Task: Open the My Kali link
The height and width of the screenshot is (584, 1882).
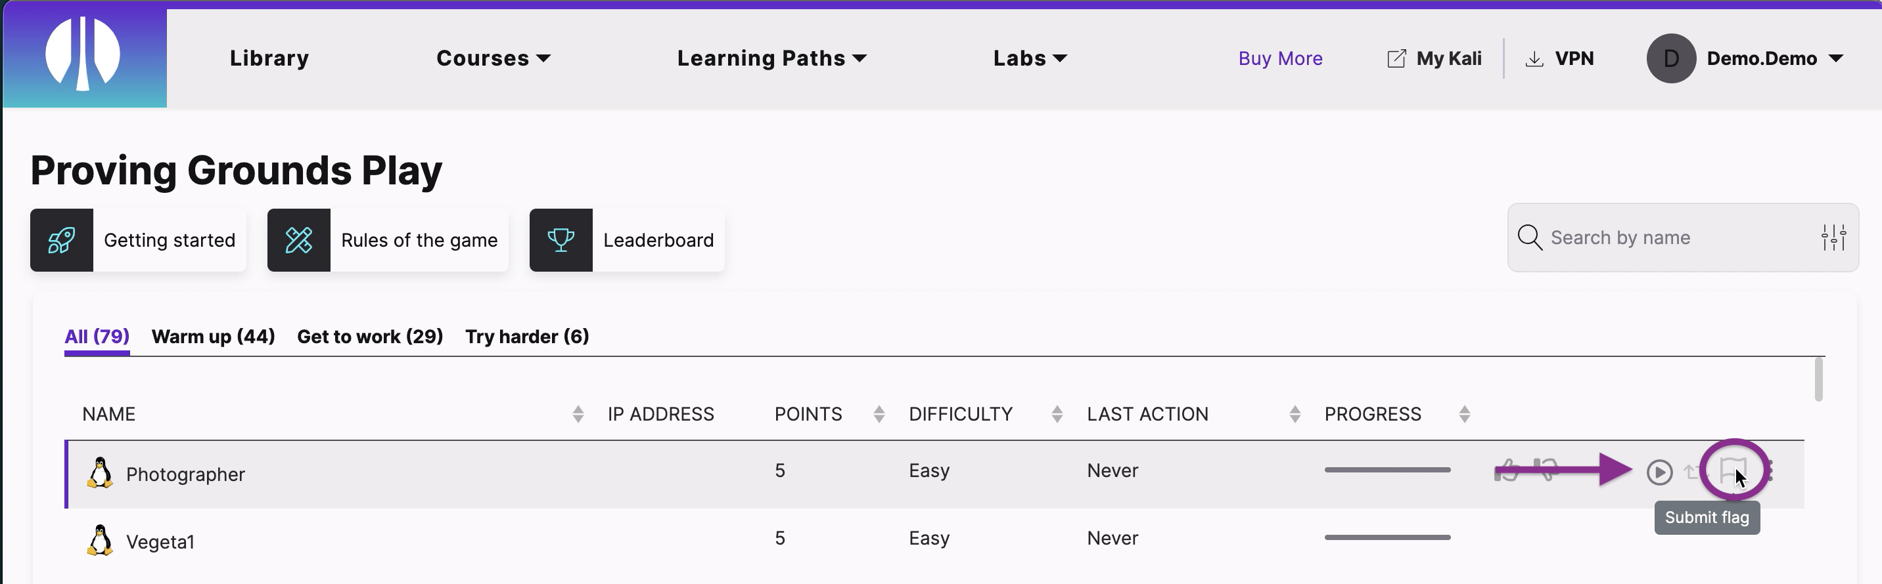Action: click(1434, 58)
